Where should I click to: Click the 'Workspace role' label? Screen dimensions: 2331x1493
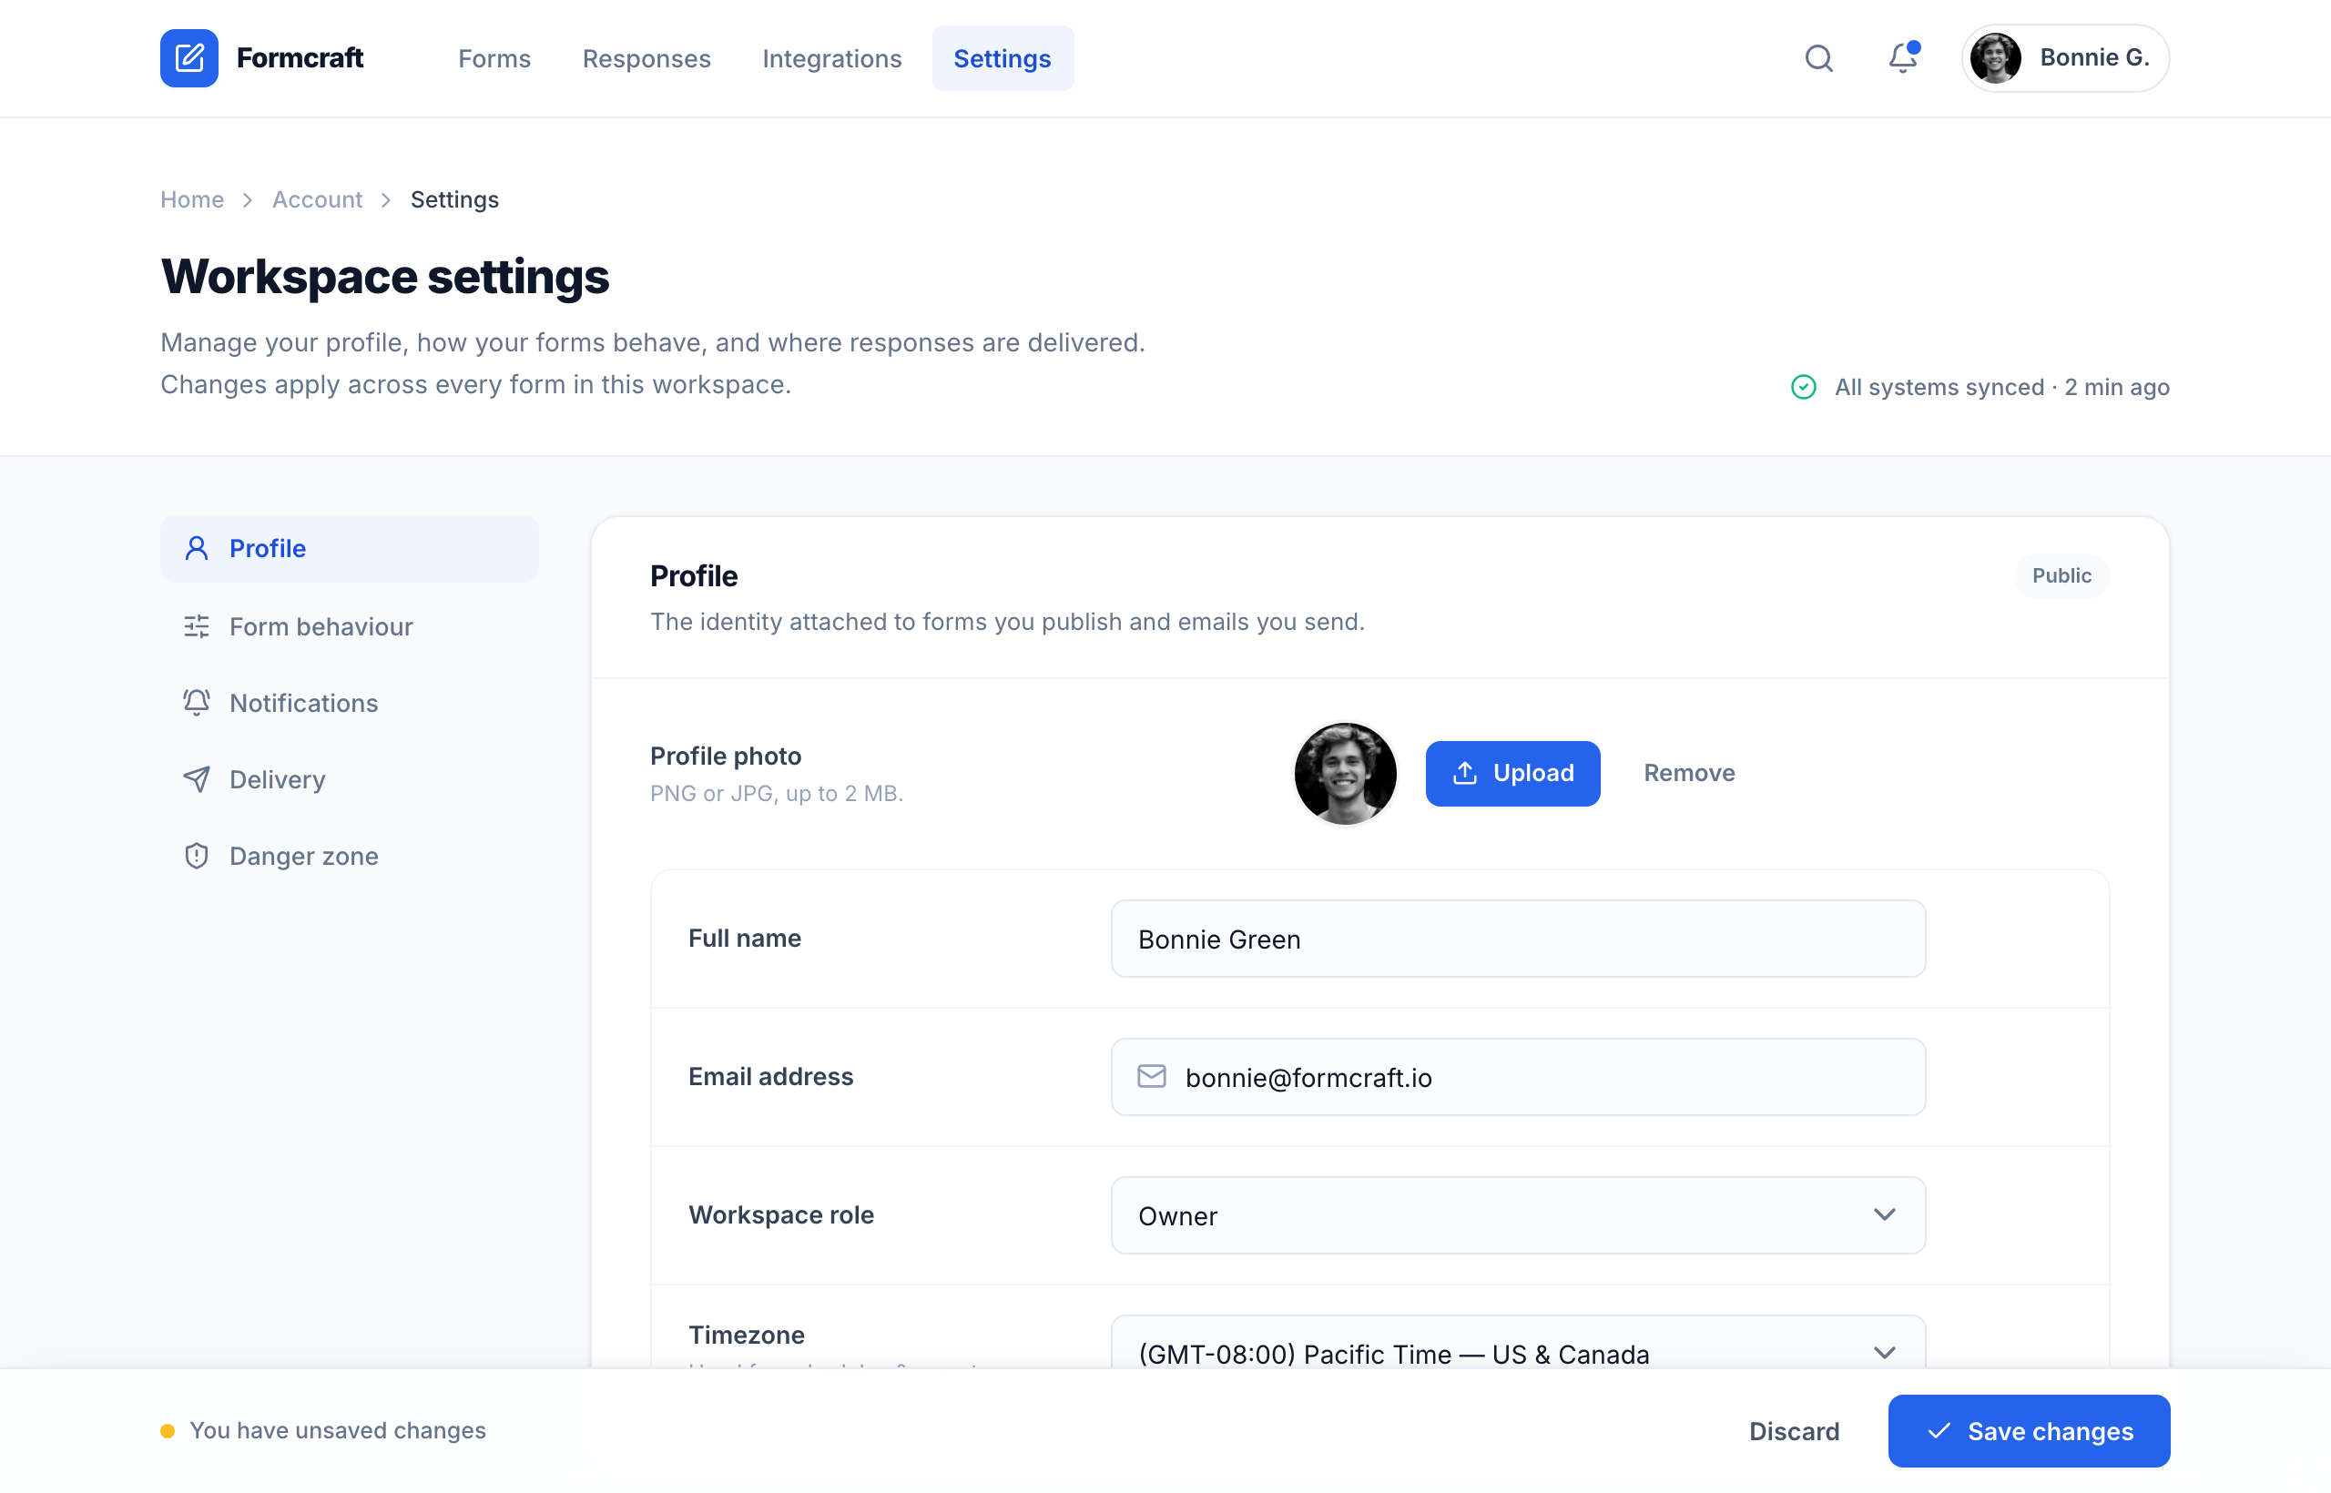781,1215
